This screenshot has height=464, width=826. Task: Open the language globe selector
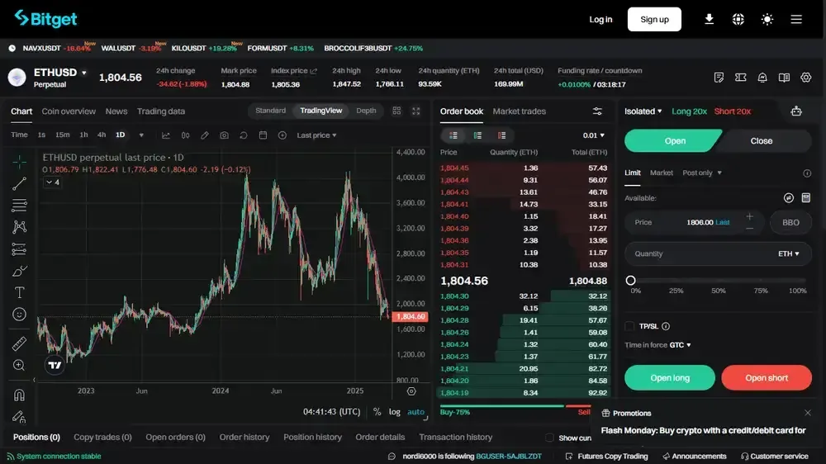[738, 20]
